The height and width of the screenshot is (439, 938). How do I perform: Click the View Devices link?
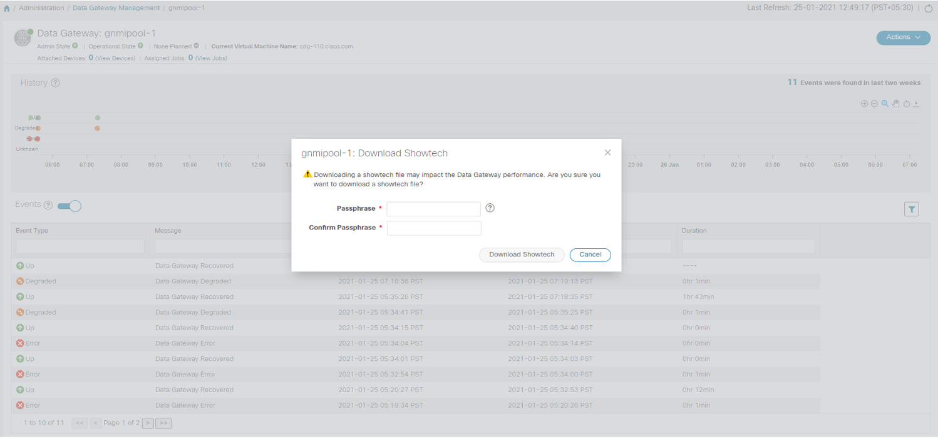pos(115,58)
